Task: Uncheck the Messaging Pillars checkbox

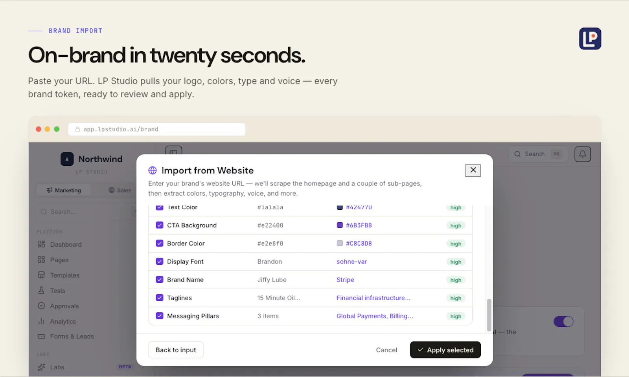Action: click(x=160, y=315)
